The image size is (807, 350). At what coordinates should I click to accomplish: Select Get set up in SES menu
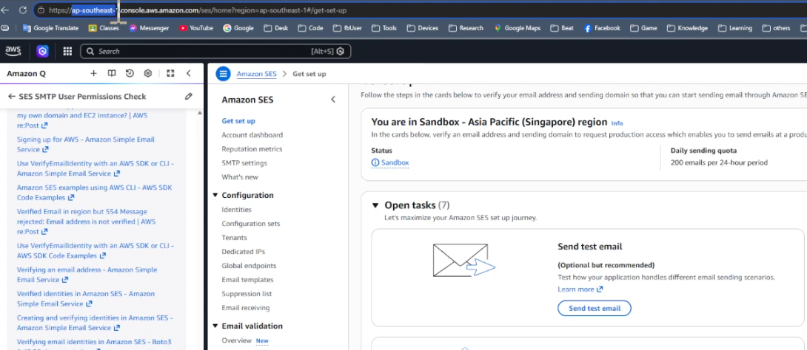click(238, 121)
